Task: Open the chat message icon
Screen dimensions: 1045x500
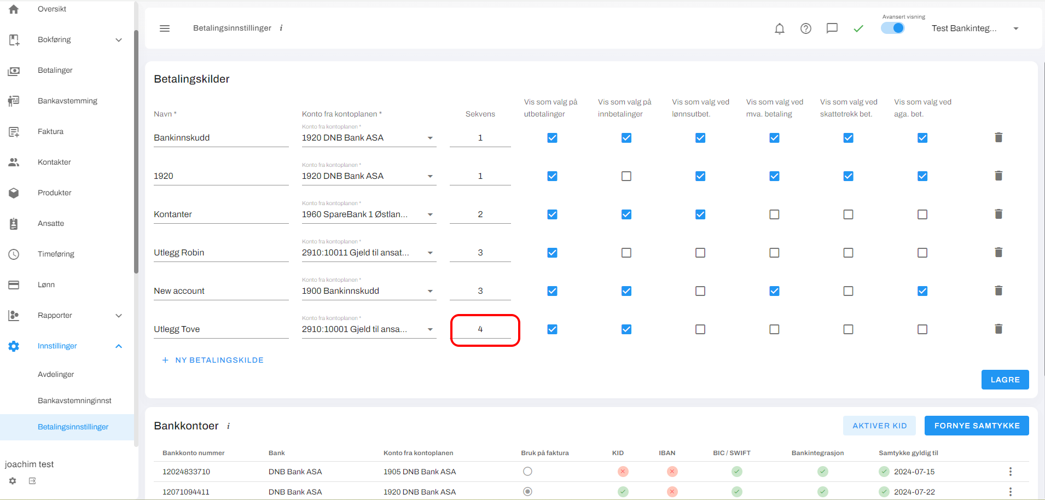Action: click(832, 28)
